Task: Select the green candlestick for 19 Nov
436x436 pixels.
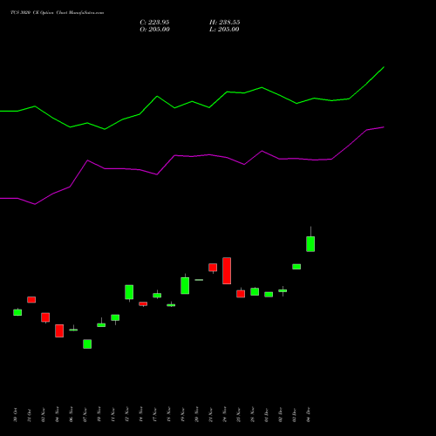Action: [x=185, y=285]
